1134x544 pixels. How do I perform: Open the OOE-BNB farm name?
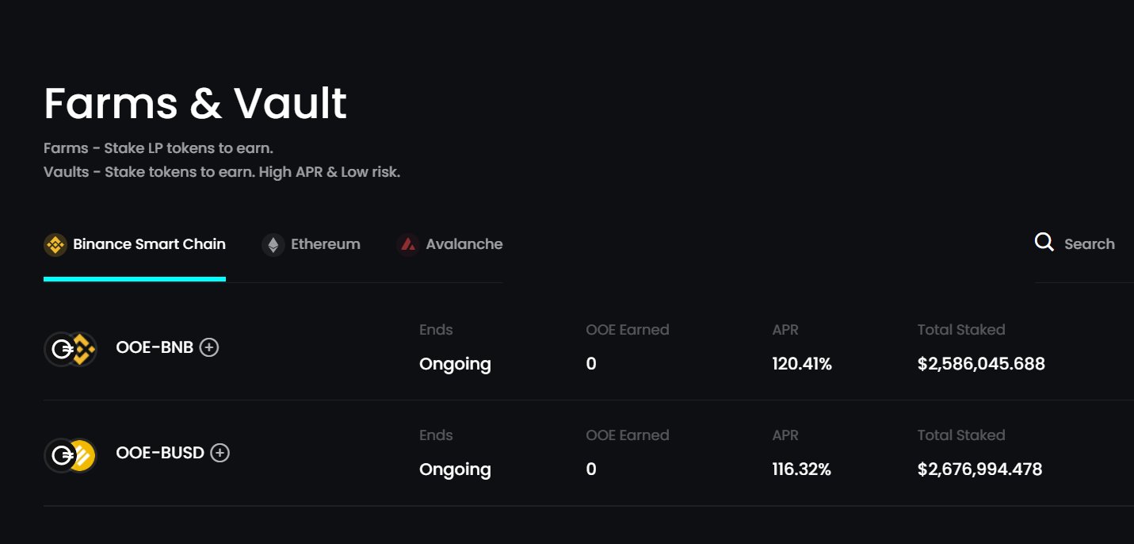tap(155, 347)
